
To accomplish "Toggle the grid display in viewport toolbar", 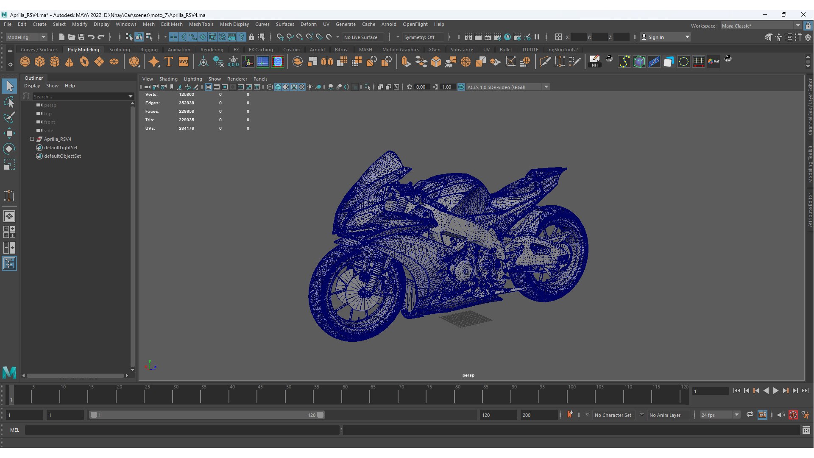I will point(209,87).
